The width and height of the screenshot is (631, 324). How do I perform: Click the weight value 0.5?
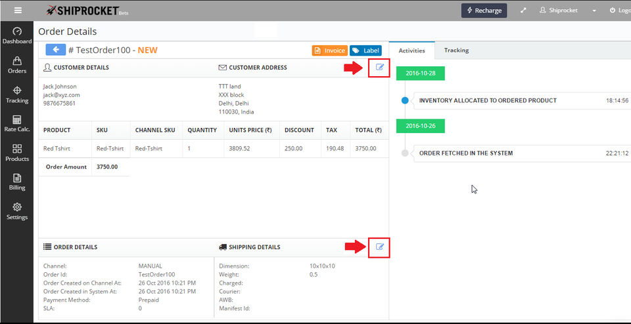313,275
